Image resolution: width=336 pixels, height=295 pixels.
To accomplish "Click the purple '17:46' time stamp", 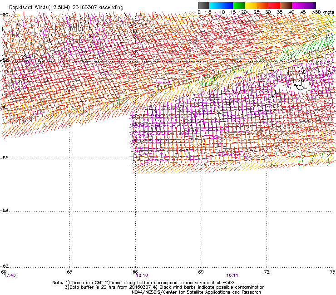I will pyautogui.click(x=10, y=275).
